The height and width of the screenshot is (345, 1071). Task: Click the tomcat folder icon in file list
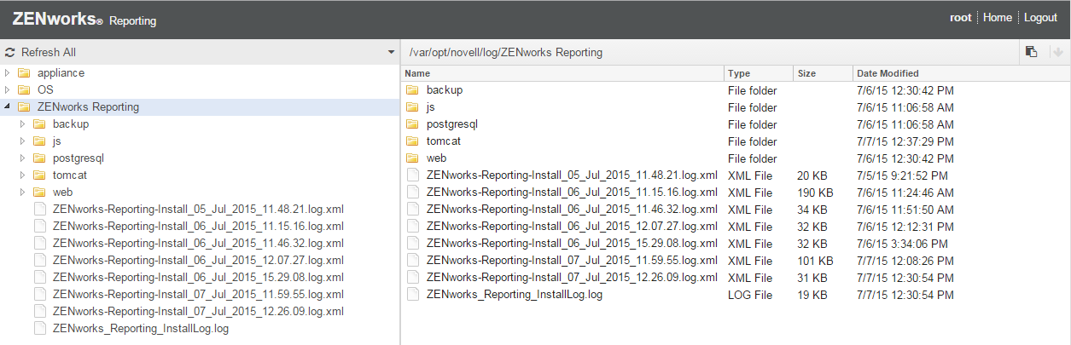point(413,141)
